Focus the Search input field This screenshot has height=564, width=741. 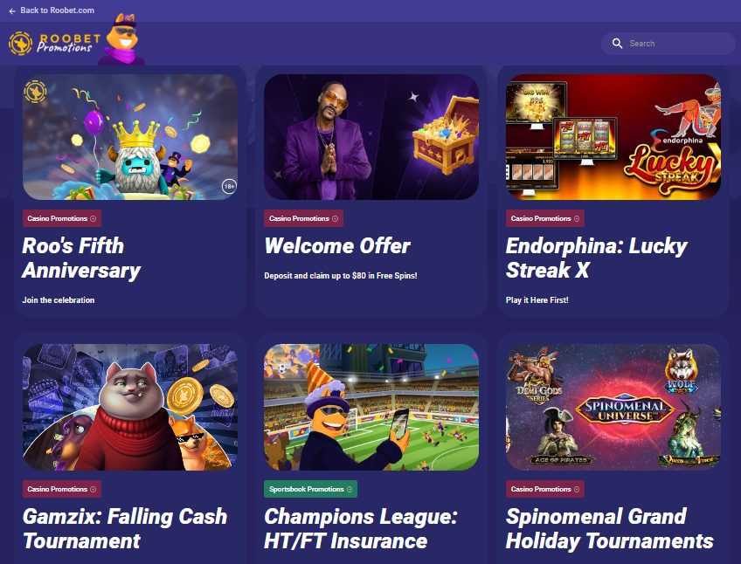click(x=668, y=44)
